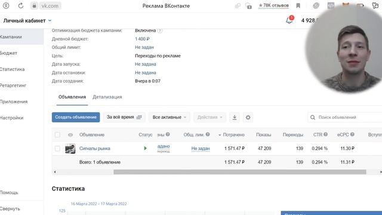This screenshot has height=215, width=382.
Task: Open Ретаргетинг in the sidebar
Action: pyautogui.click(x=13, y=85)
